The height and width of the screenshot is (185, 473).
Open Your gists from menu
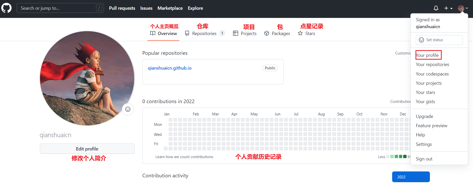coord(425,102)
